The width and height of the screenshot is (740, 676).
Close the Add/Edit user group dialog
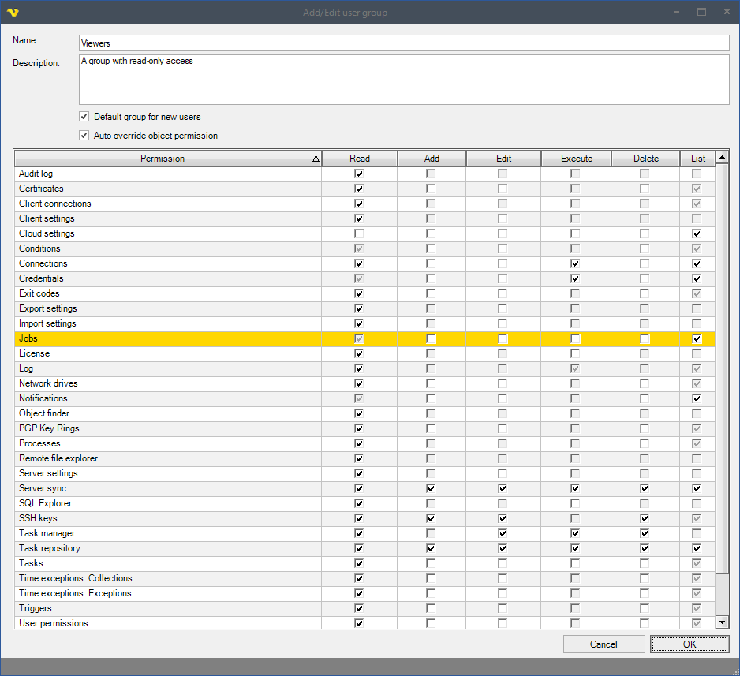coord(726,13)
